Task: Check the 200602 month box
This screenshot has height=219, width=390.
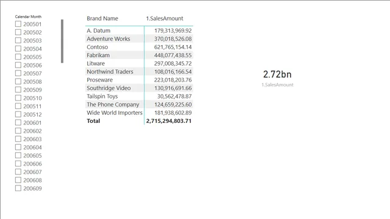Action: pyautogui.click(x=18, y=131)
